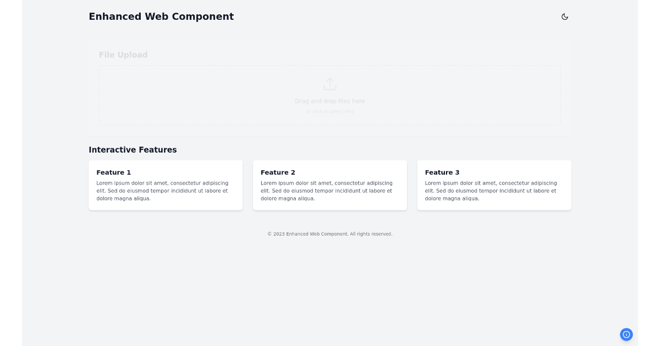
Task: Select the File Upload section label
Action: [123, 54]
